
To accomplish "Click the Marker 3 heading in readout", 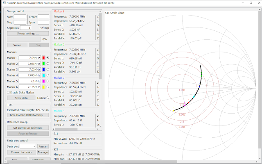I will [x=59, y=77].
